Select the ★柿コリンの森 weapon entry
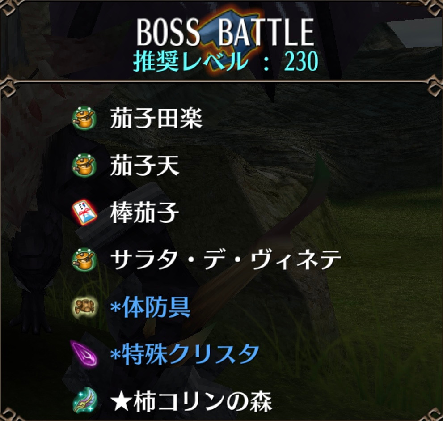The image size is (443, 421). tap(191, 401)
